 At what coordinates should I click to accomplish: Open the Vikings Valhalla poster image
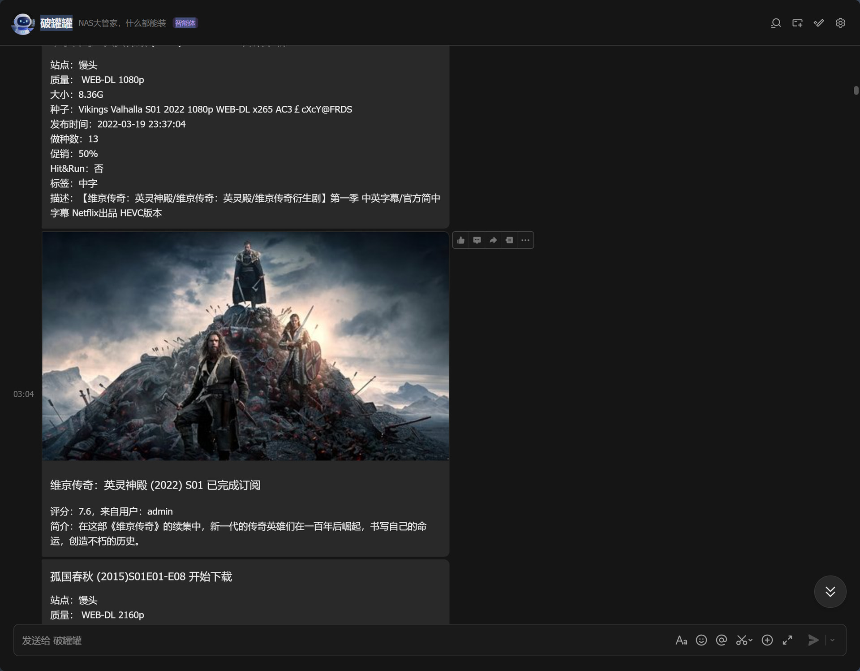point(245,346)
